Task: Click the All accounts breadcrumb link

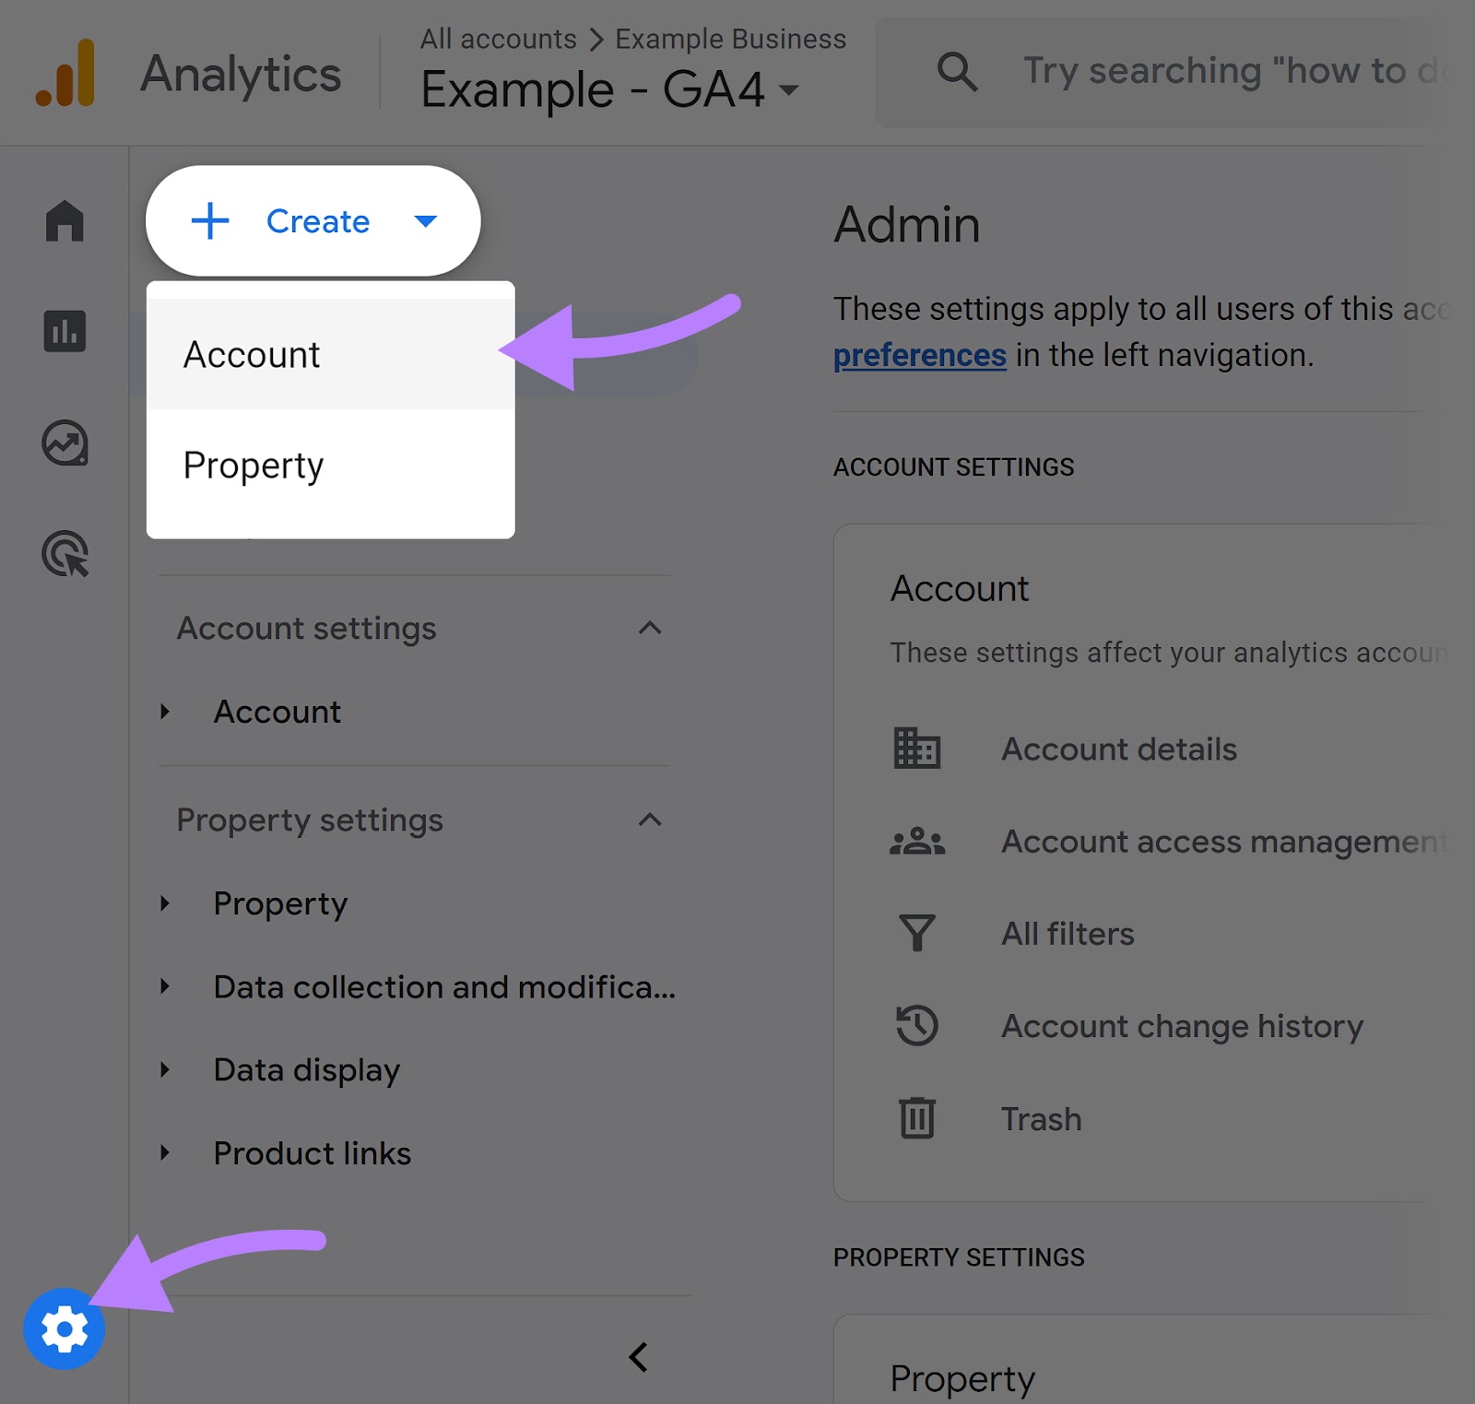Action: (498, 39)
